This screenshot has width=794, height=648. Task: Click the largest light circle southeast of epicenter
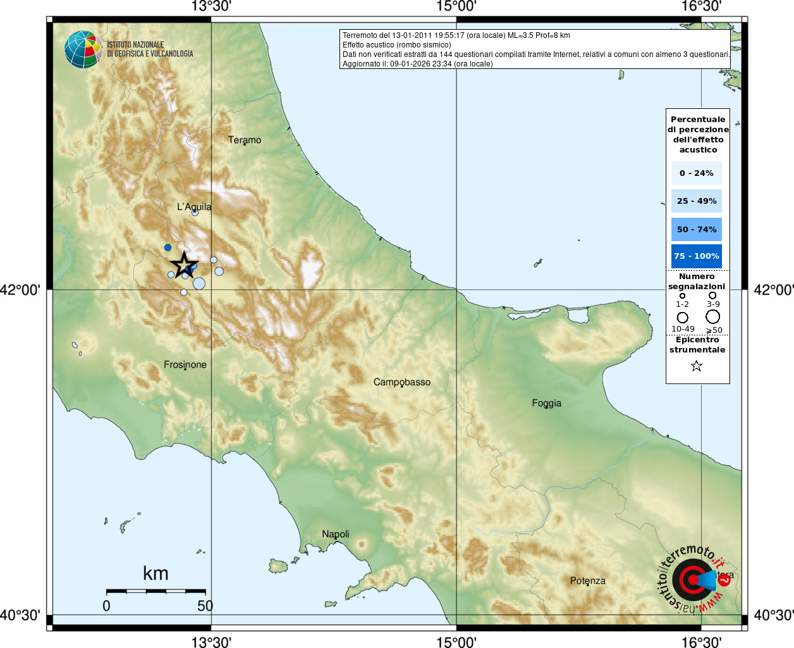click(199, 283)
